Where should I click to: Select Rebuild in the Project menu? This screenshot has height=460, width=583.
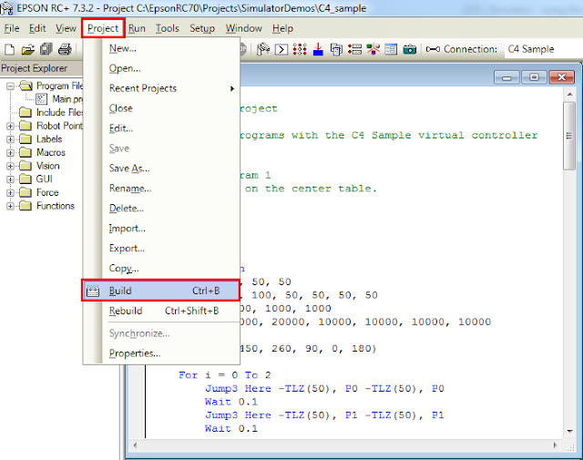[x=161, y=311]
